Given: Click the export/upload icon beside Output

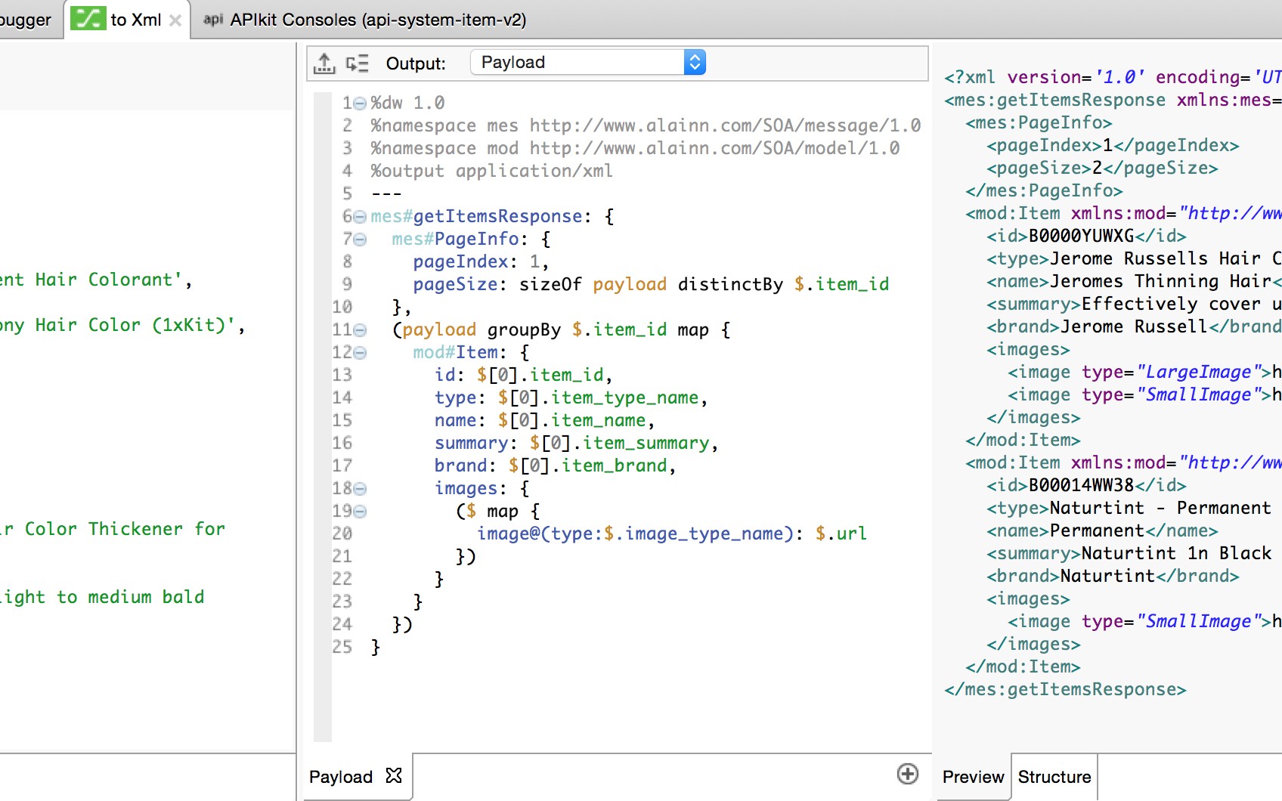Looking at the screenshot, I should [324, 63].
